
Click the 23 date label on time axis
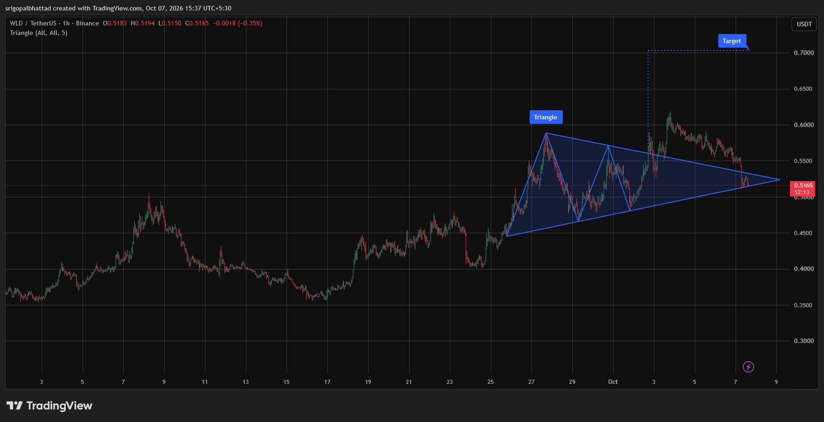click(449, 382)
